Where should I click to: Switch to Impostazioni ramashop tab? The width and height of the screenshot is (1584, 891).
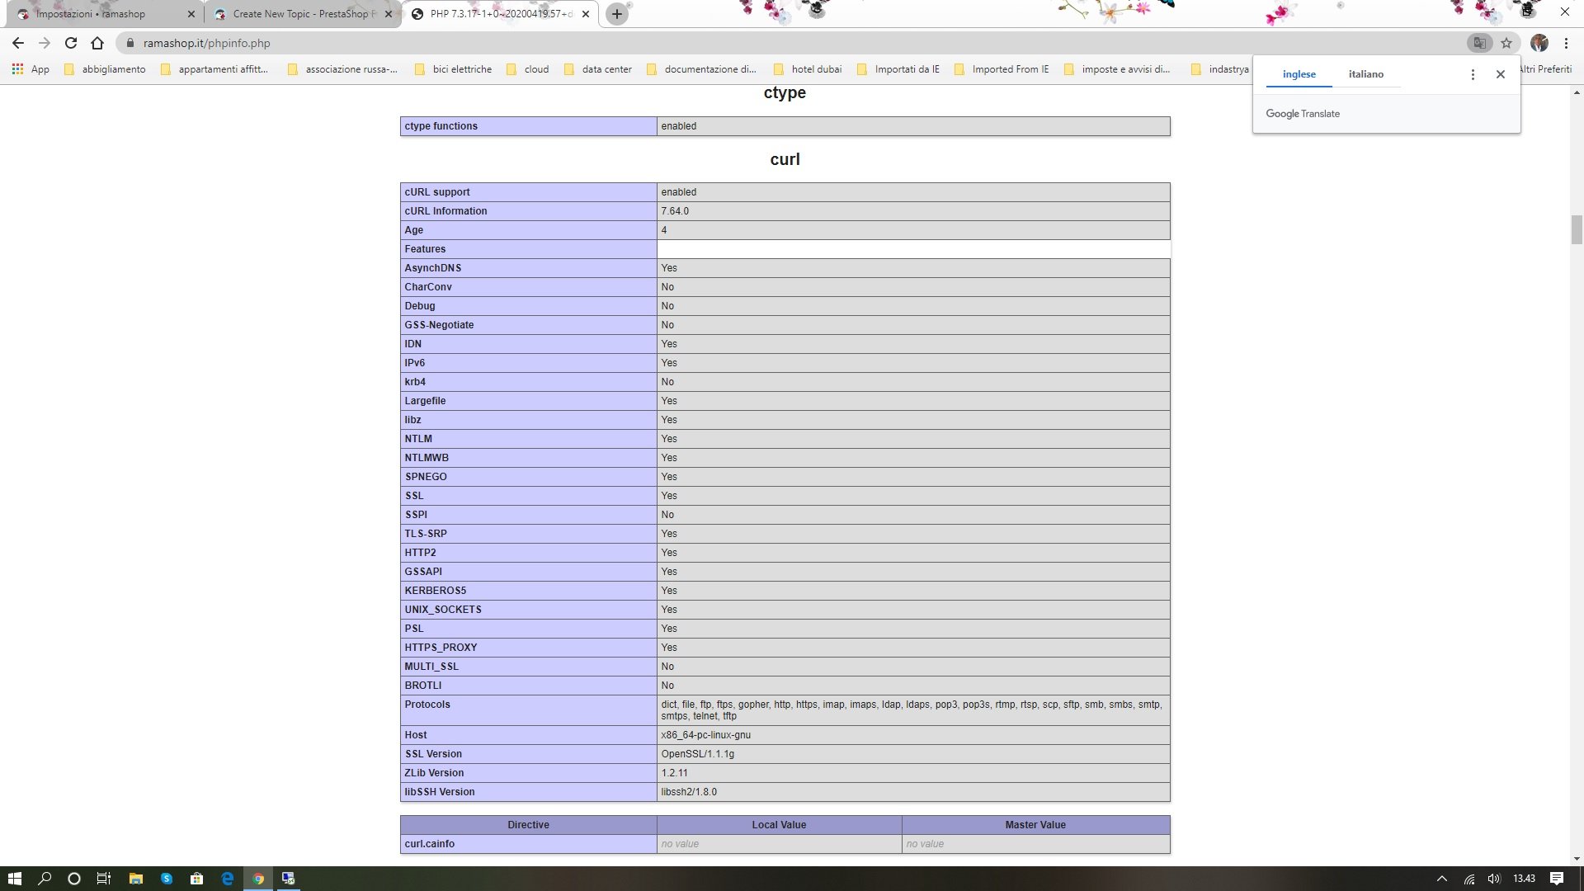[x=91, y=14]
